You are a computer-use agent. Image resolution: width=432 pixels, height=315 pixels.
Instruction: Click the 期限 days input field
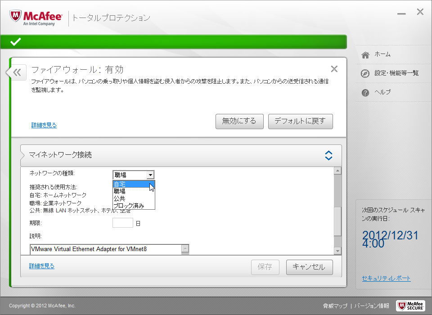(x=122, y=223)
